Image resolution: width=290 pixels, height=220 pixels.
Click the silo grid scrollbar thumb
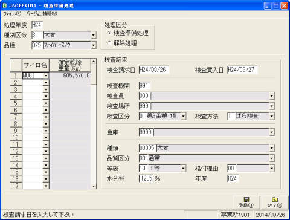[94, 74]
